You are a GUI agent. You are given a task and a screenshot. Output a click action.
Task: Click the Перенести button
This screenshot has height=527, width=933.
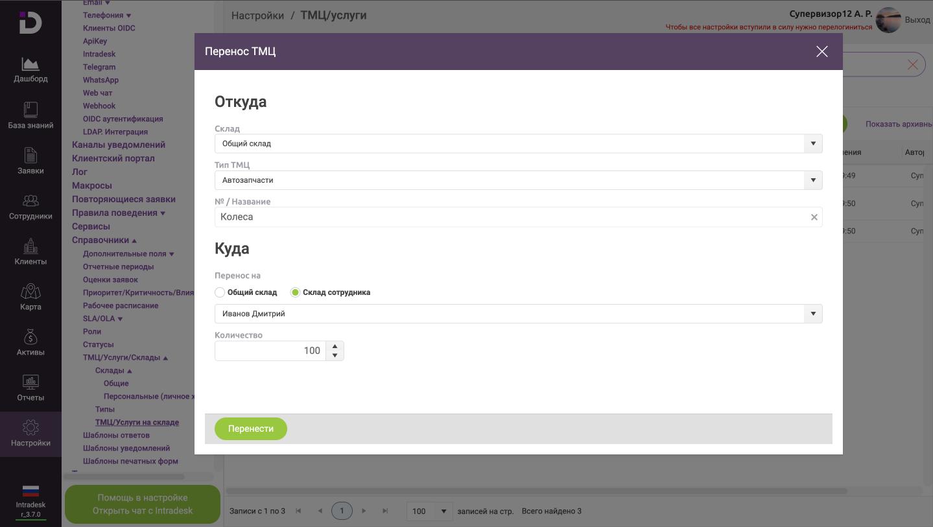pos(251,428)
